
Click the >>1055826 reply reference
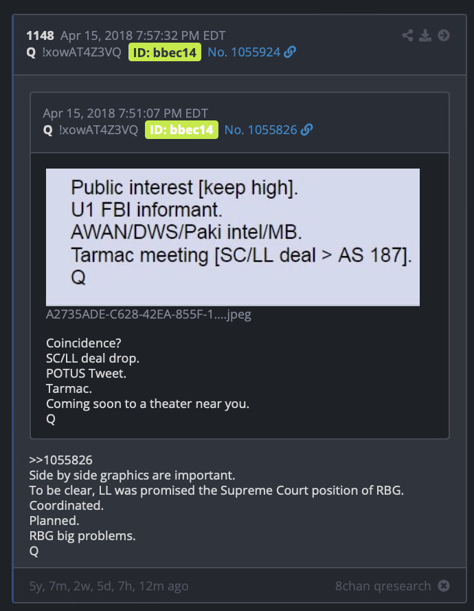[x=60, y=460]
